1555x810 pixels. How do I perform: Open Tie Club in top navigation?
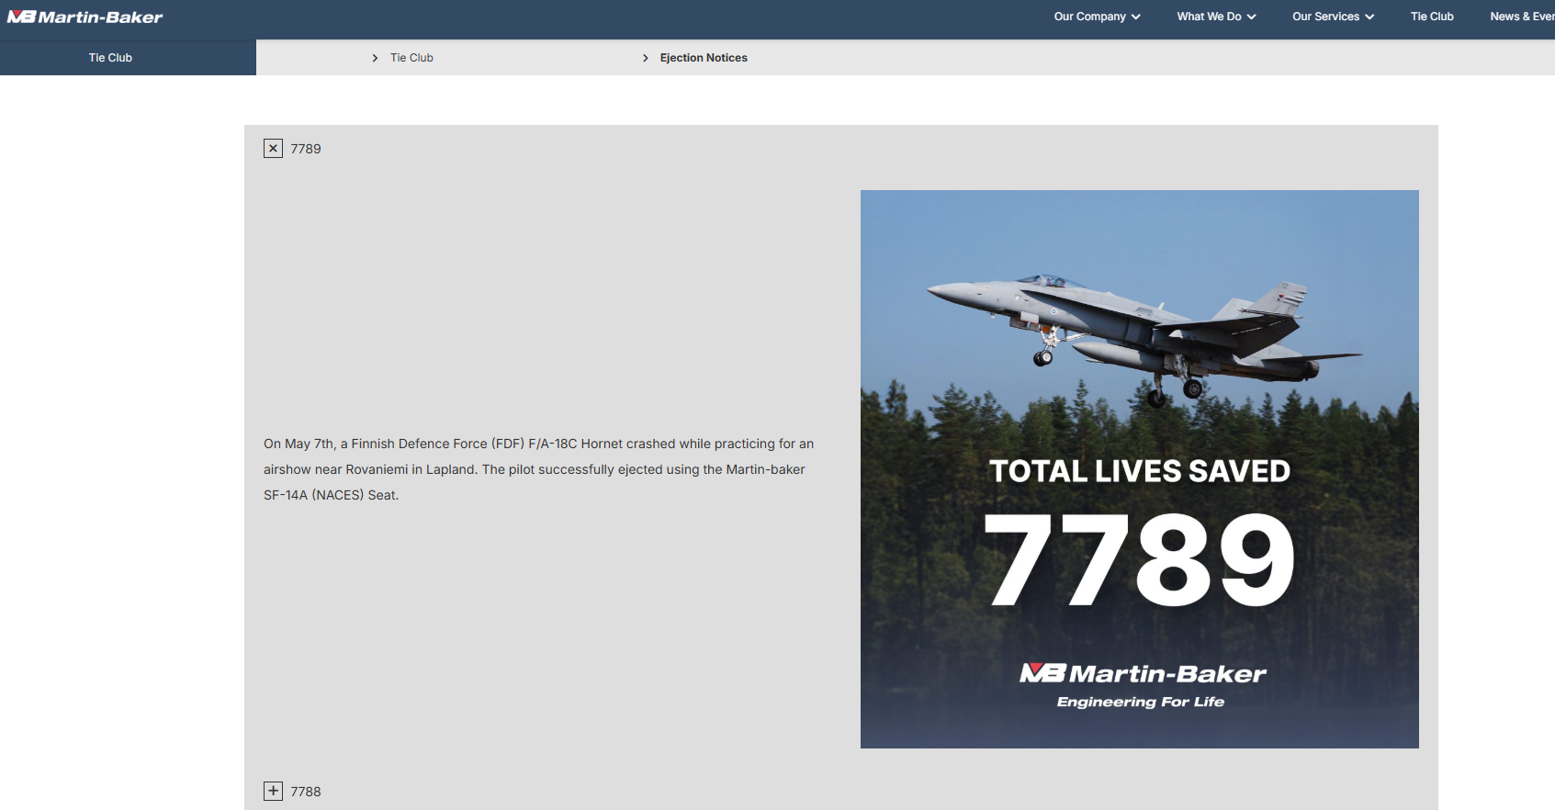pos(1432,17)
